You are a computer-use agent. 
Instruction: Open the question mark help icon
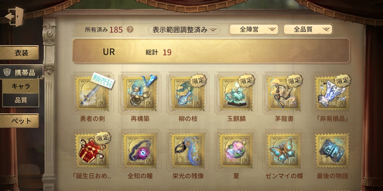[x=130, y=30]
